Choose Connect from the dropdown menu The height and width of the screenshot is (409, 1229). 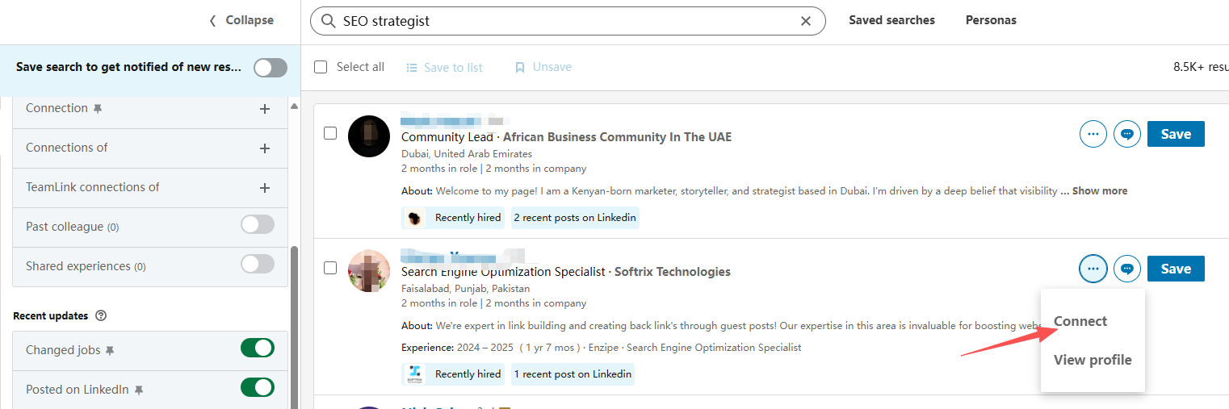pos(1080,321)
